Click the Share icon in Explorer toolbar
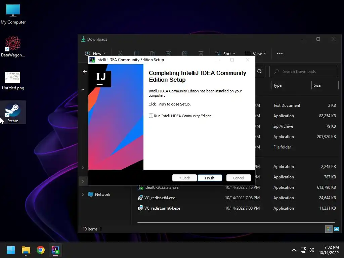Viewport: 344px width, 258px height. click(x=185, y=53)
